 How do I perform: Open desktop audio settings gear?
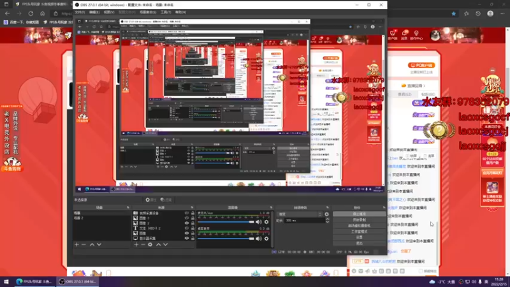[x=266, y=239]
